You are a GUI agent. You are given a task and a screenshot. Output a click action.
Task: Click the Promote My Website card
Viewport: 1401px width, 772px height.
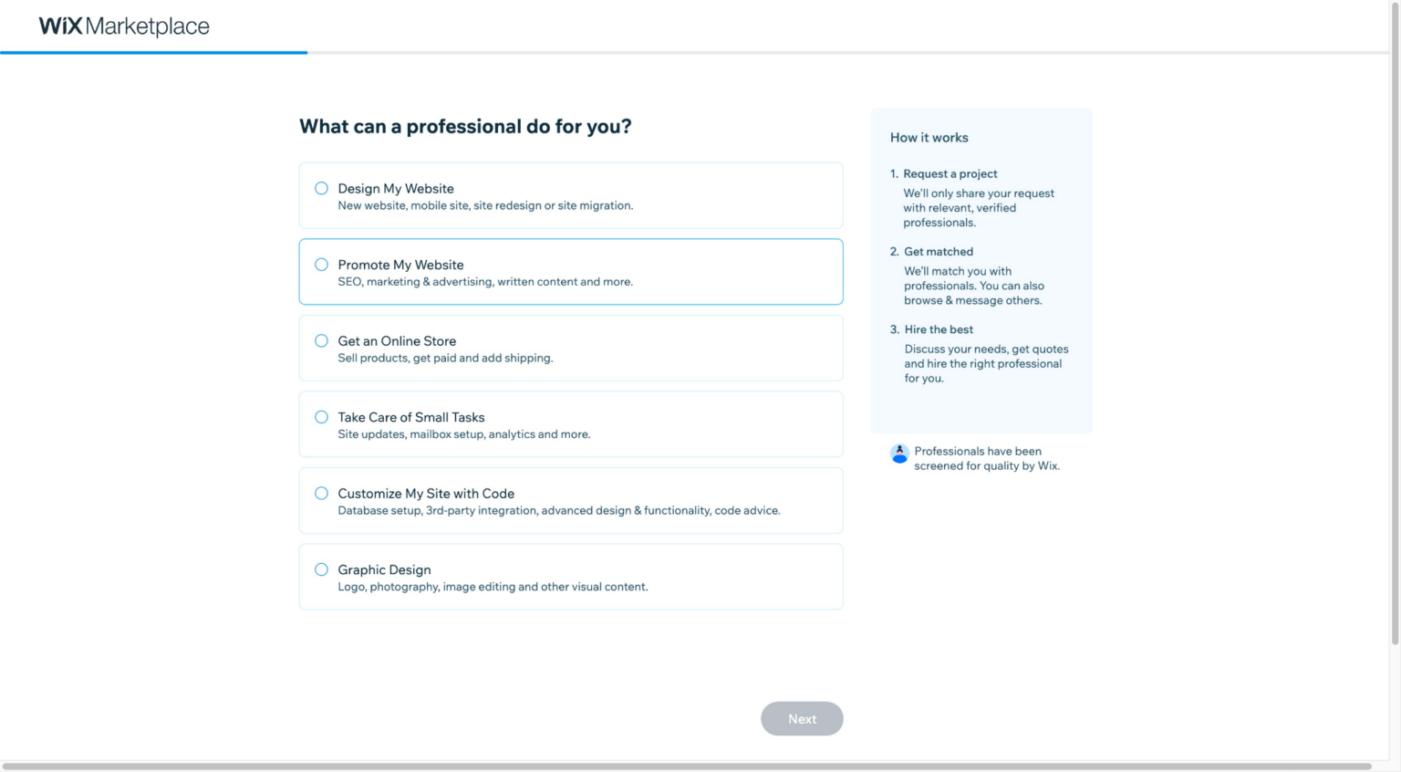571,271
